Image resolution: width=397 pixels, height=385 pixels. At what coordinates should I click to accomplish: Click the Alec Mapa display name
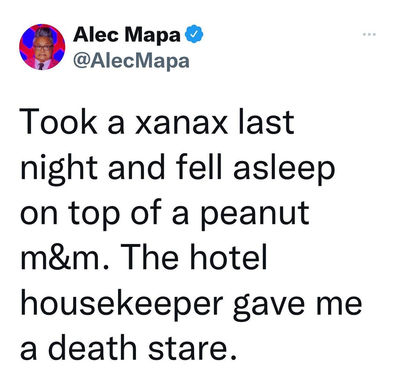(x=127, y=35)
